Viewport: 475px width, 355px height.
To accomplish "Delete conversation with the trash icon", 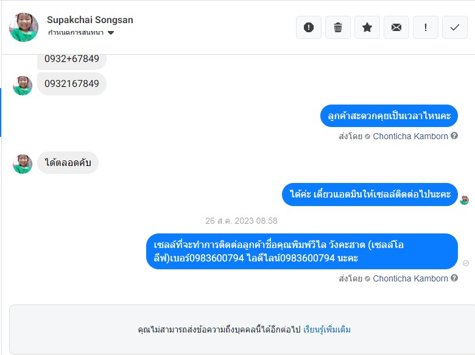I will pyautogui.click(x=338, y=27).
